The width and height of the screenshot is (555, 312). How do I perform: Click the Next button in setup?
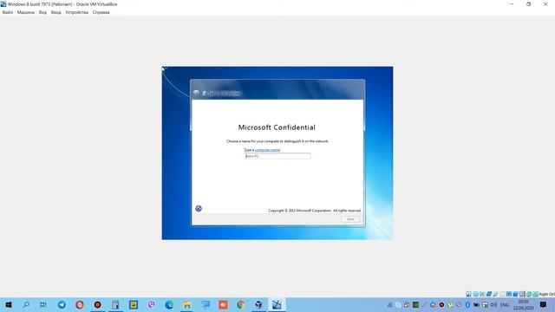[x=350, y=219]
